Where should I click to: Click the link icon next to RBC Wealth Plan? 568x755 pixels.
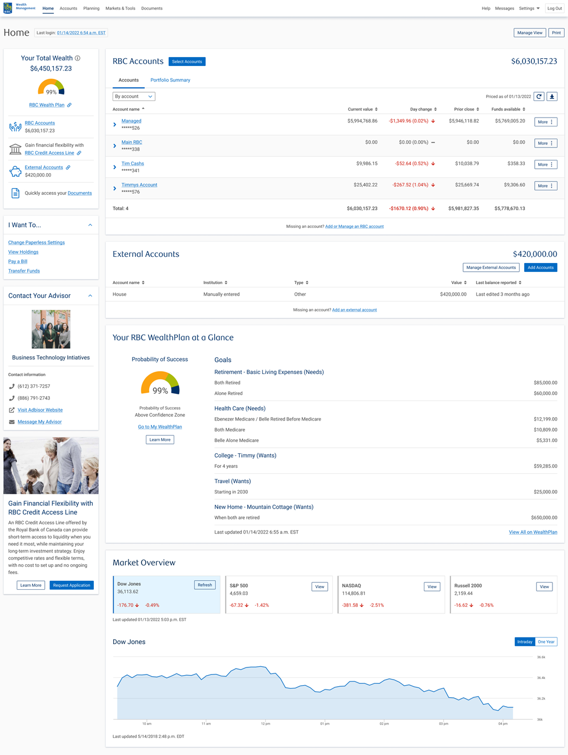click(69, 105)
